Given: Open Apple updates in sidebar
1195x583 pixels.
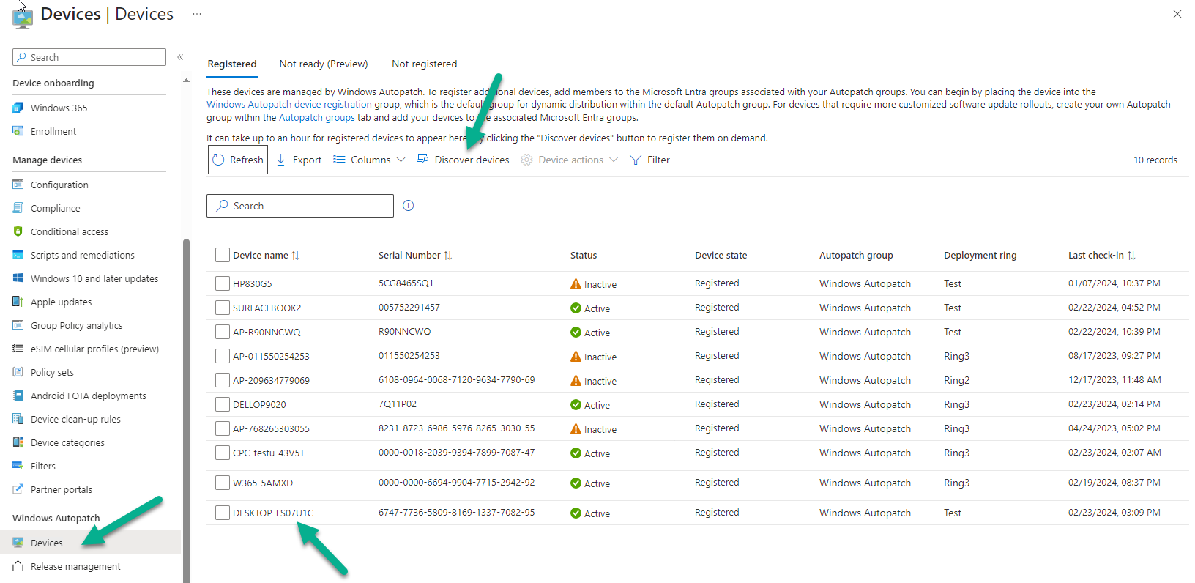Looking at the screenshot, I should coord(61,302).
